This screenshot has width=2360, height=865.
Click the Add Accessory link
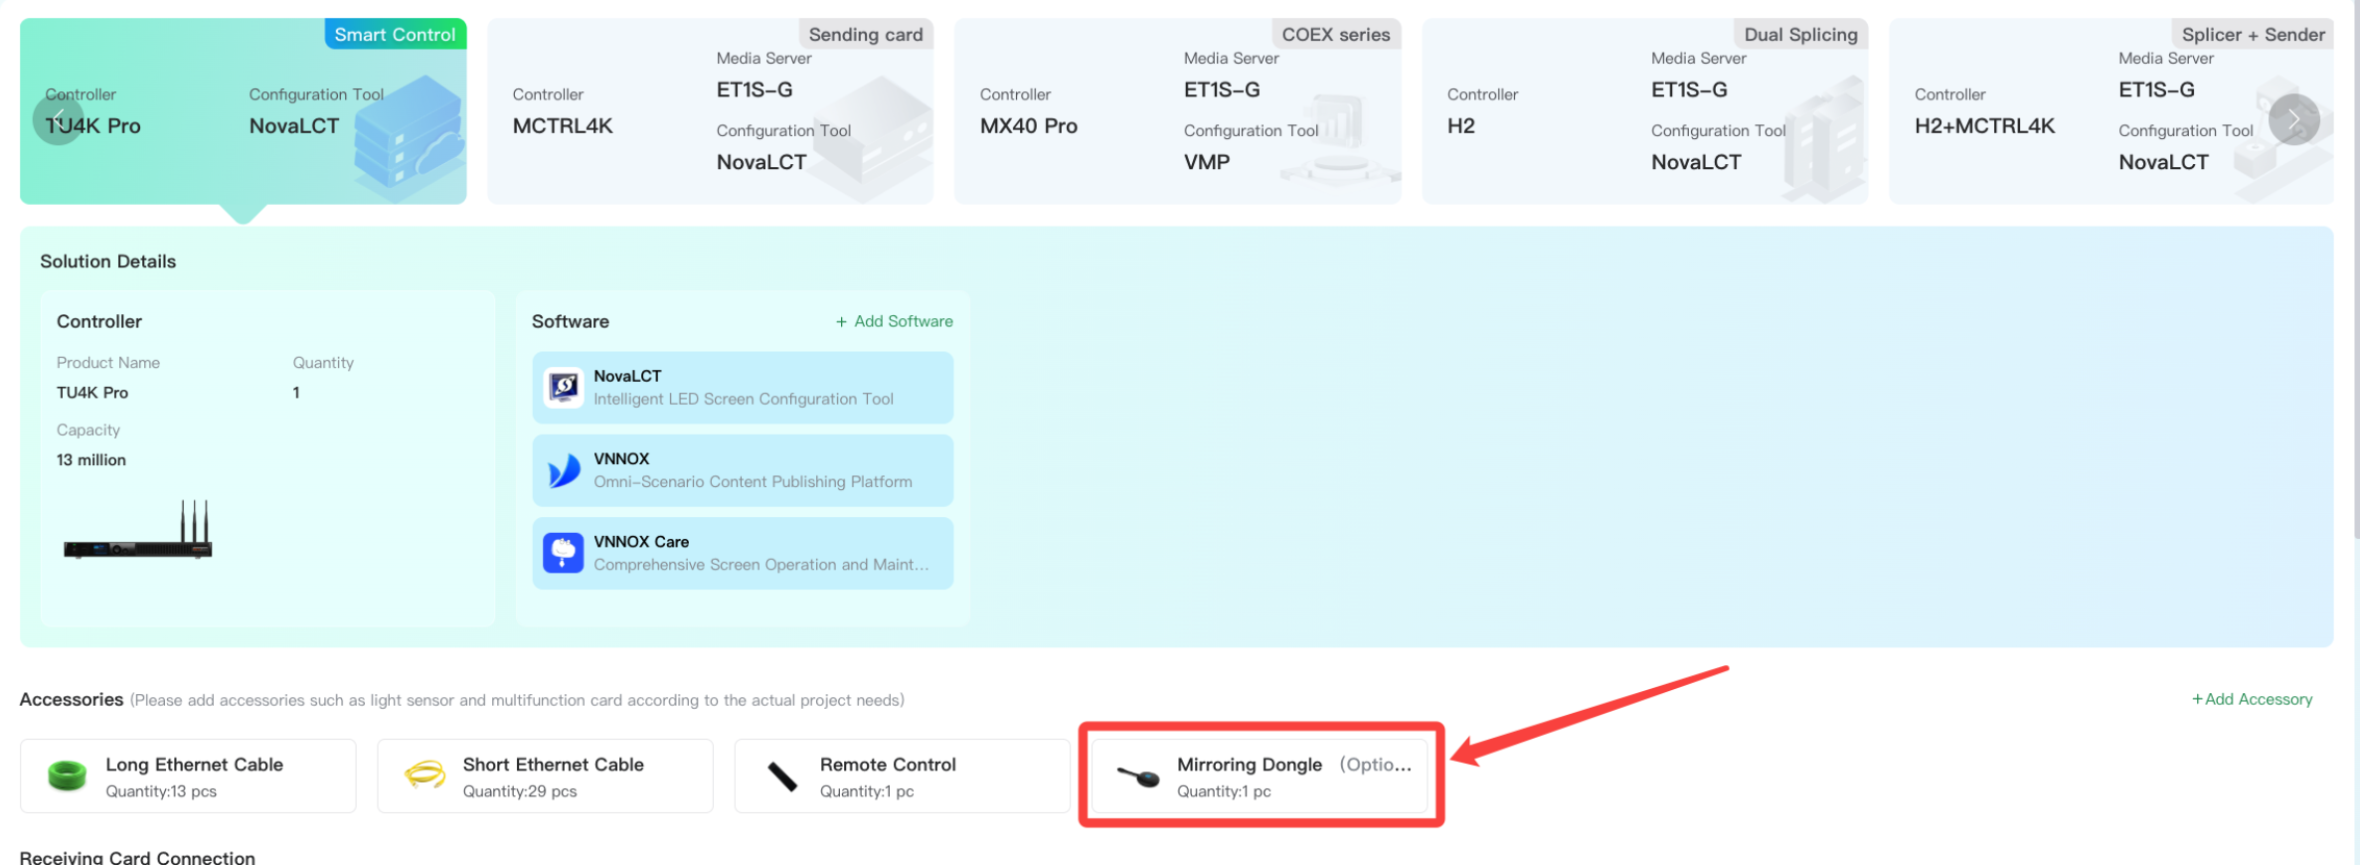tap(2252, 699)
